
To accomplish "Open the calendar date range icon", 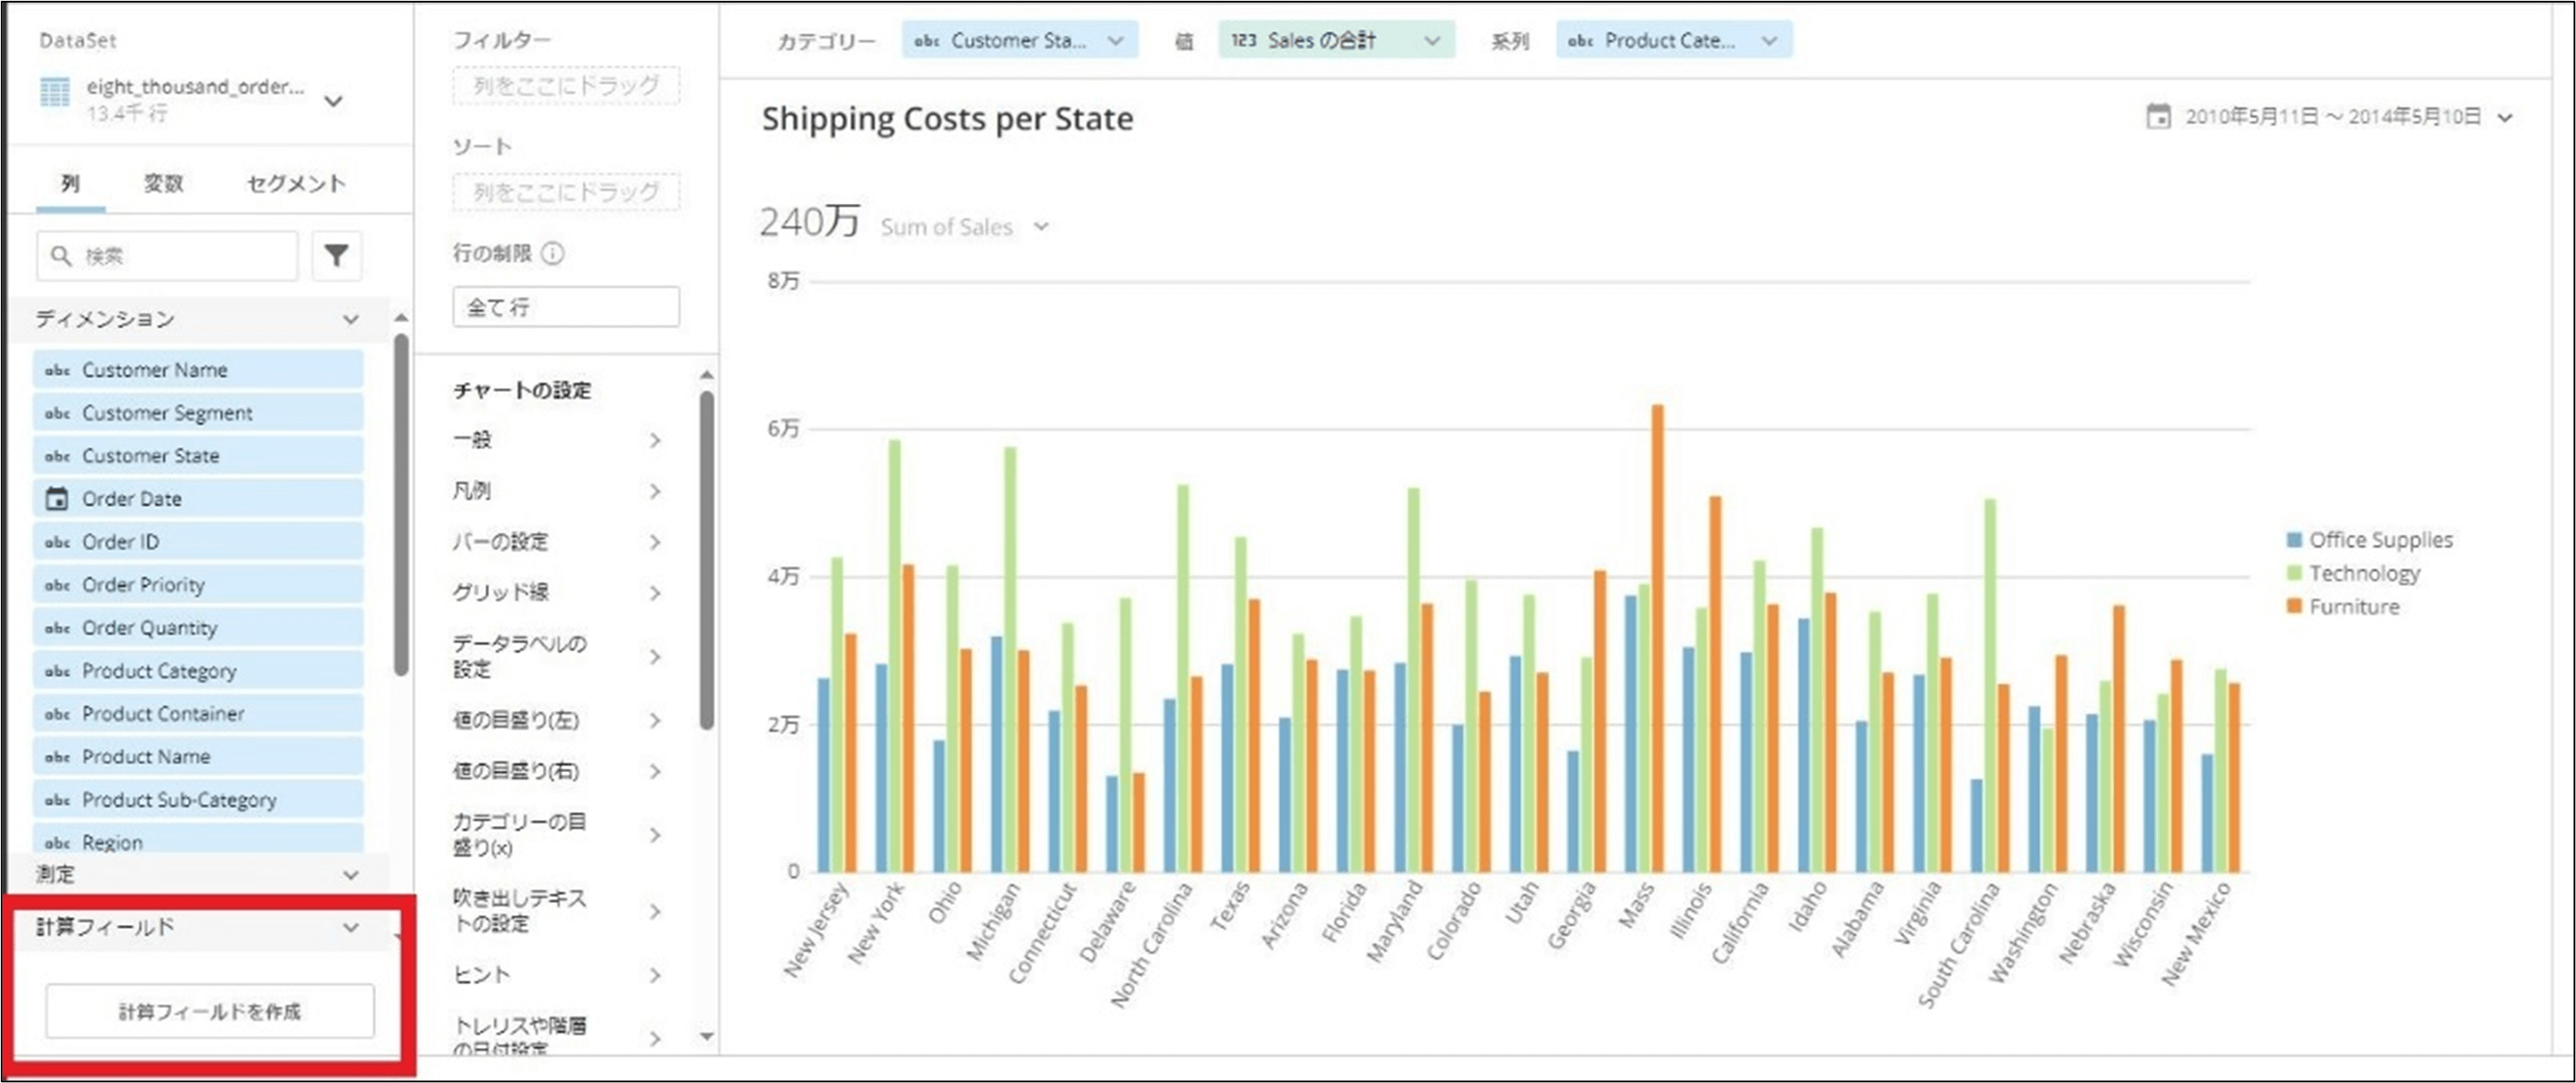I will (x=2158, y=116).
